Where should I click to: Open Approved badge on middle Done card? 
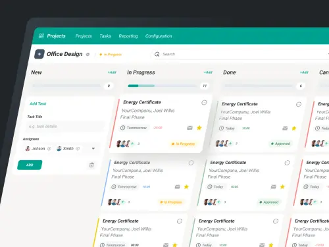pyautogui.click(x=269, y=202)
